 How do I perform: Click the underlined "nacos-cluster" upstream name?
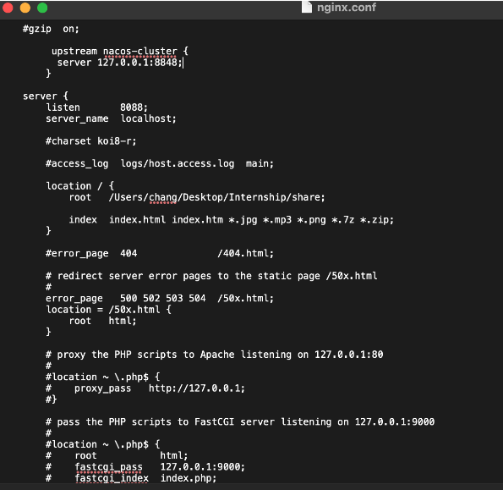coord(139,51)
